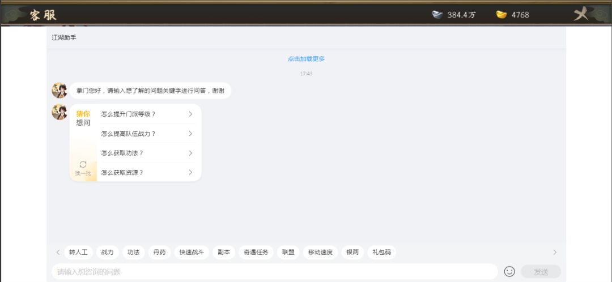The height and width of the screenshot is (282, 612).
Task: Click the gold ingot currency icon
Action: click(501, 15)
